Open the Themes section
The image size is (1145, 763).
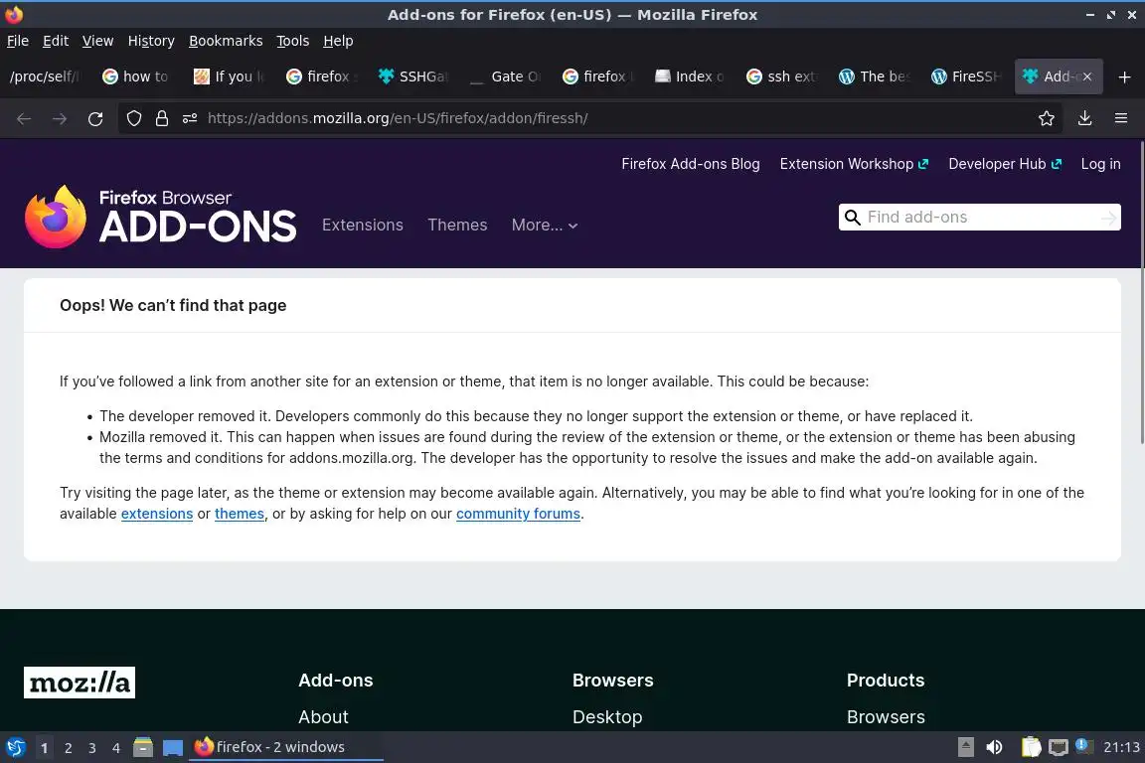tap(457, 225)
